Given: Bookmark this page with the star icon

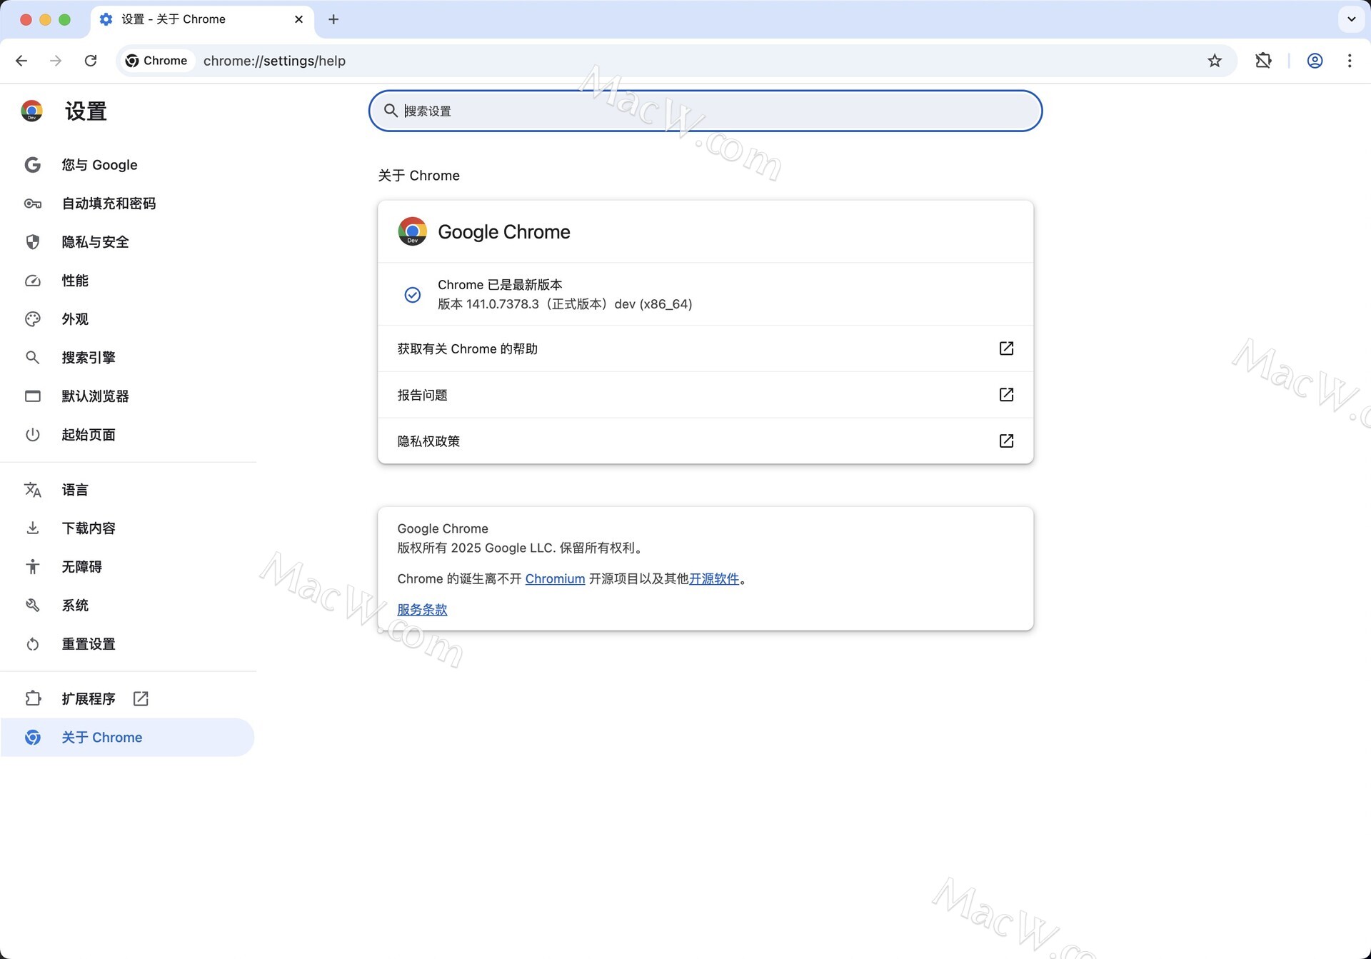Looking at the screenshot, I should click(1215, 61).
